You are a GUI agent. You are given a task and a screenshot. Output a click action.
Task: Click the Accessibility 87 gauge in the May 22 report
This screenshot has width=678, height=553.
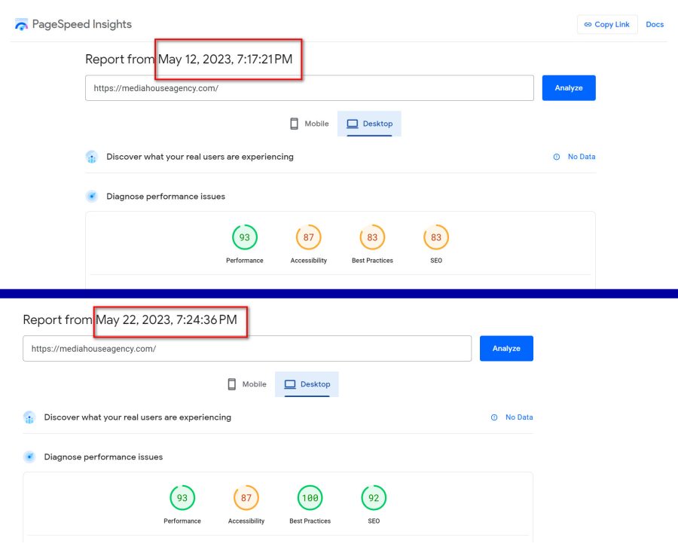[246, 498]
